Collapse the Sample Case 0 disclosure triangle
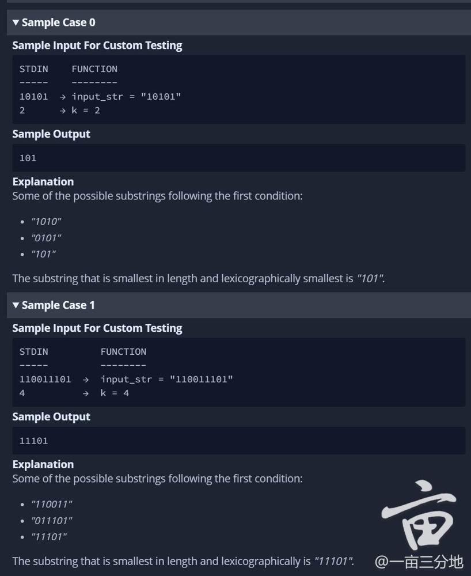 click(16, 22)
